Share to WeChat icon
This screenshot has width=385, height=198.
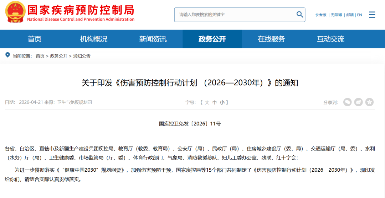[348, 102]
